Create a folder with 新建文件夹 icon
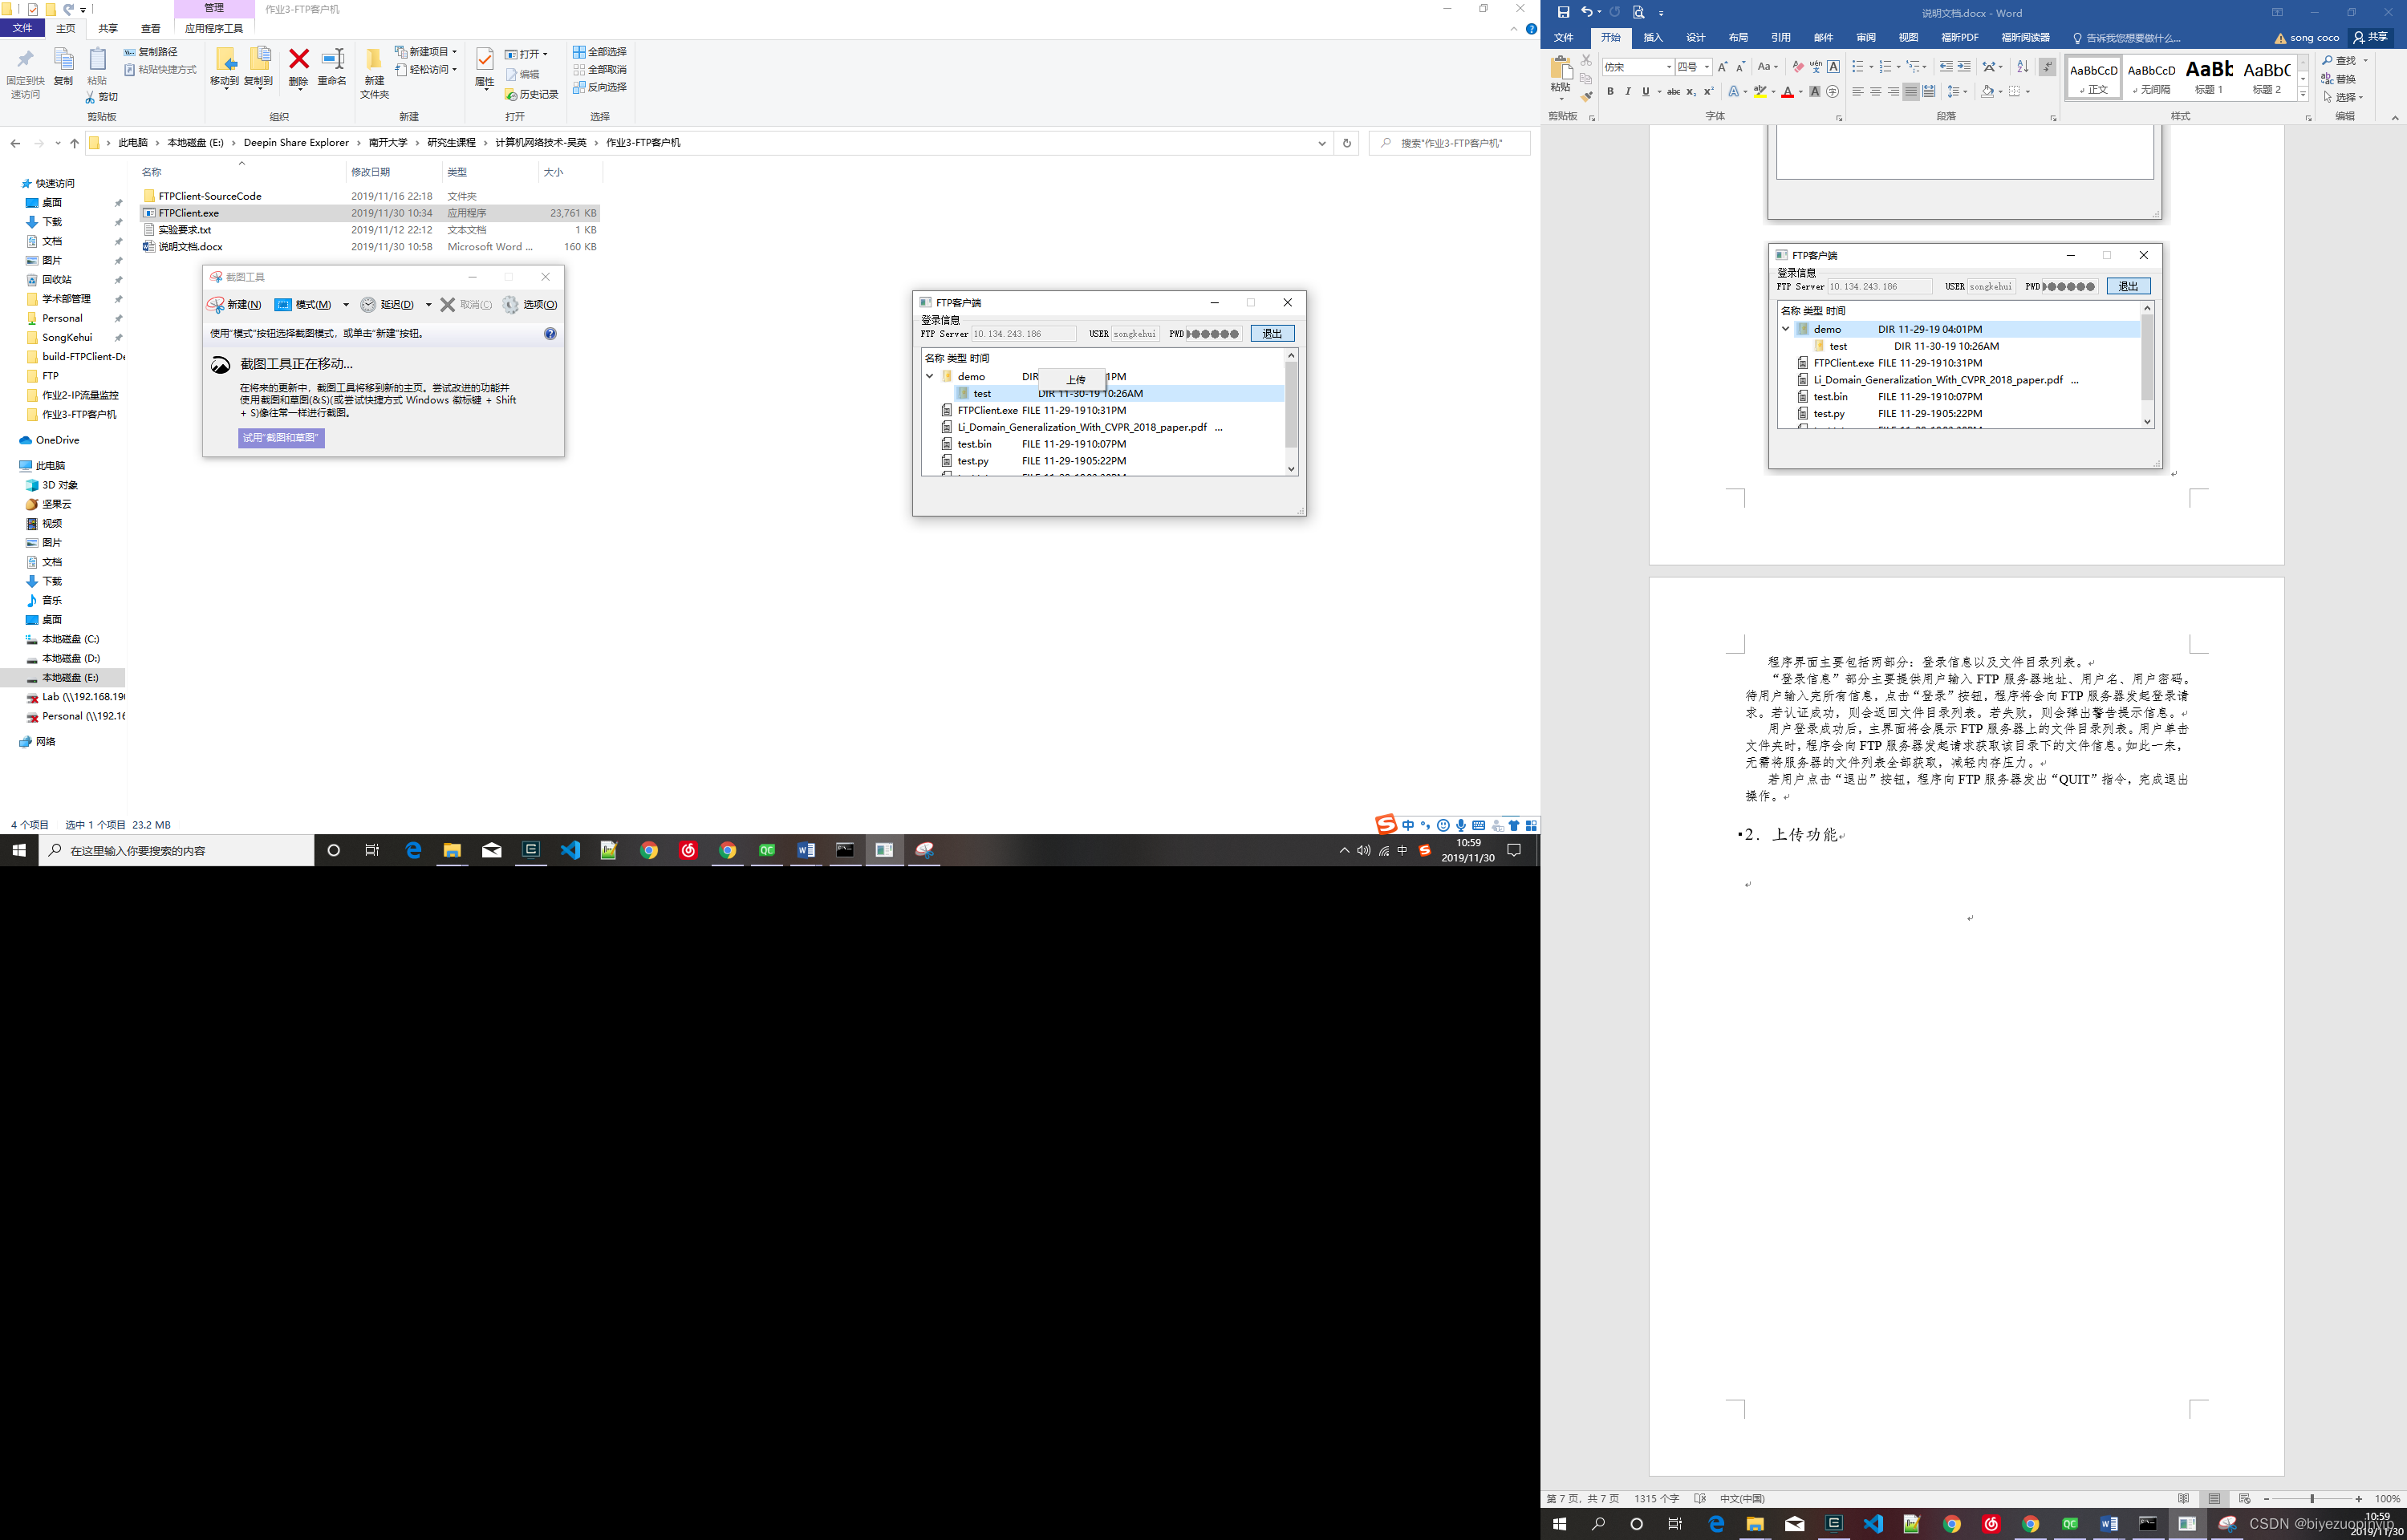2407x1540 pixels. (374, 74)
